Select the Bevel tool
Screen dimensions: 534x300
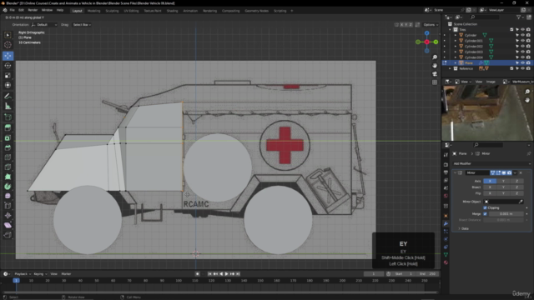point(8,147)
